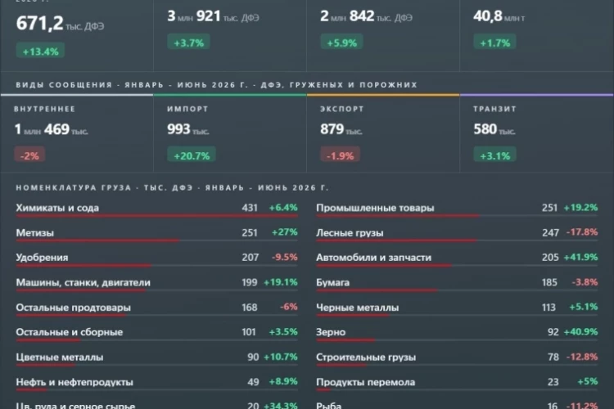Click the +41.9% change for Автомобили
Screen dimensions: 614x409
(580, 257)
